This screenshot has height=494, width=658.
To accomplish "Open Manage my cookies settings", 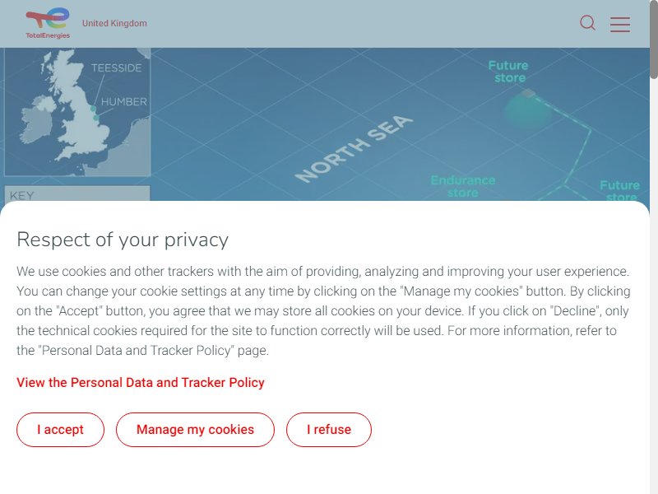I will click(x=195, y=430).
